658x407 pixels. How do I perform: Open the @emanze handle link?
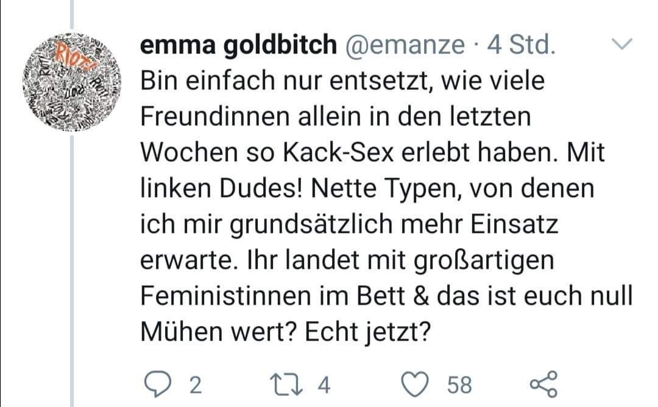(405, 45)
